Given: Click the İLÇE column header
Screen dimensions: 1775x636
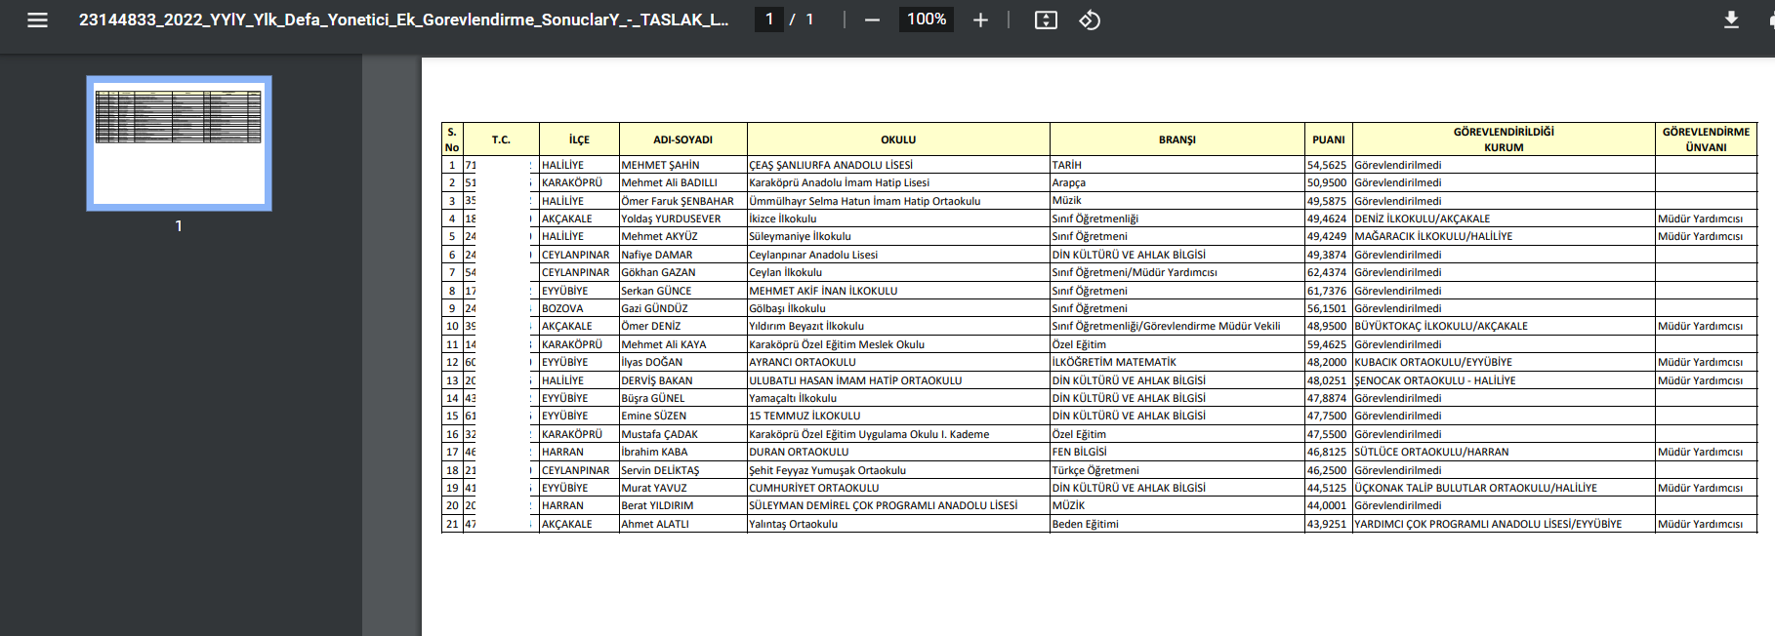Looking at the screenshot, I should pos(579,139).
